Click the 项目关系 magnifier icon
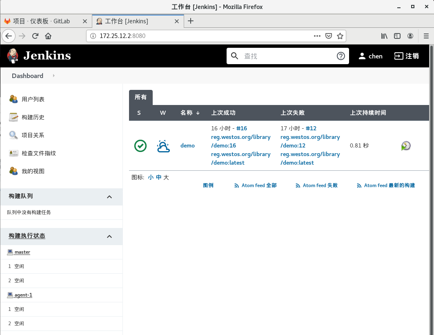The width and height of the screenshot is (434, 335). [13, 135]
